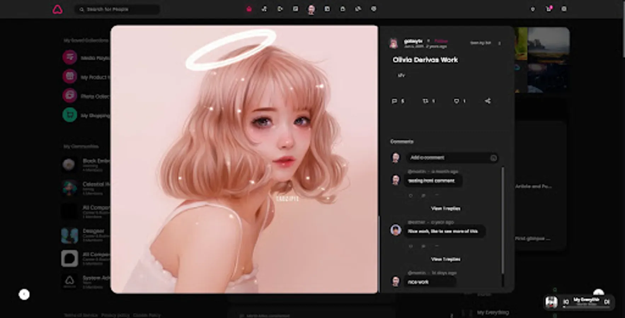This screenshot has height=318, width=625.
Task: Click the pink logo in the top bar
Action: click(57, 9)
